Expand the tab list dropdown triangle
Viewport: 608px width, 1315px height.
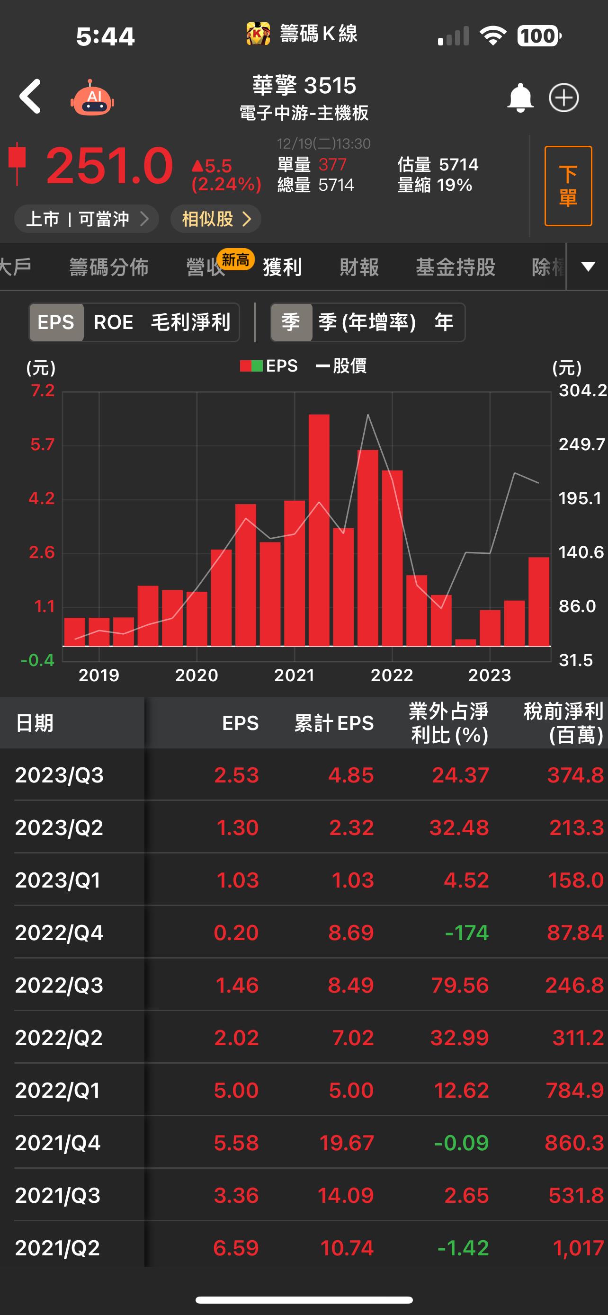pos(588,267)
